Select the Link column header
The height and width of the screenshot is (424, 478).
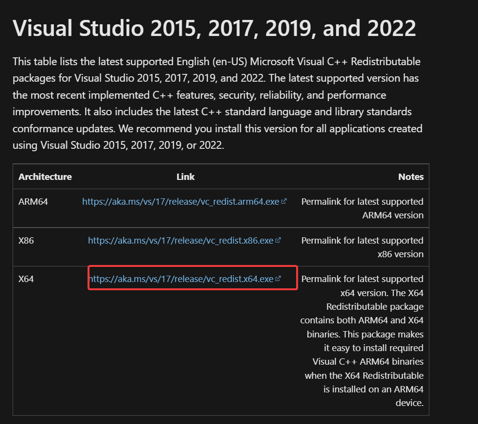(x=185, y=177)
